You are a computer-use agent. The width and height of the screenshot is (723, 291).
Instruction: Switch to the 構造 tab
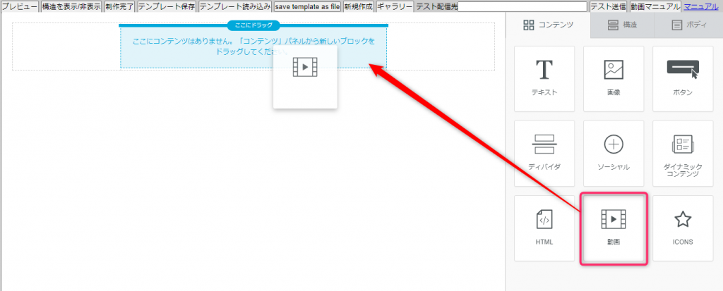click(x=622, y=25)
